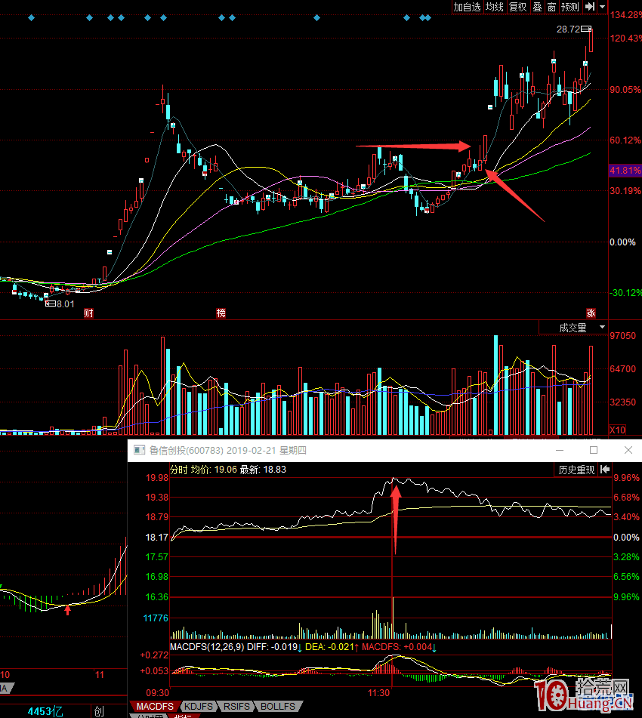Screen dimensions: 642x718
Task: Click the 28.72 high price label
Action: click(568, 29)
